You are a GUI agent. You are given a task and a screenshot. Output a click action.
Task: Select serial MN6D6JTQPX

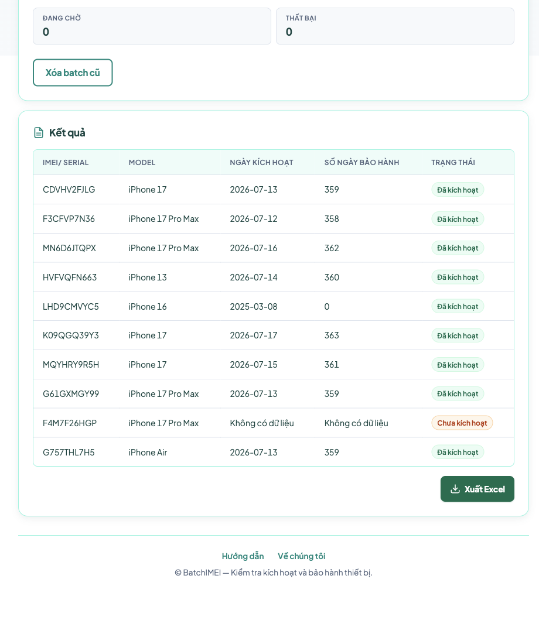[x=70, y=248]
